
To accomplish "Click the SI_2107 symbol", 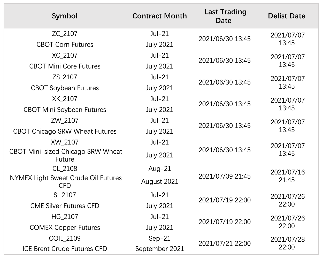I will [65, 195].
